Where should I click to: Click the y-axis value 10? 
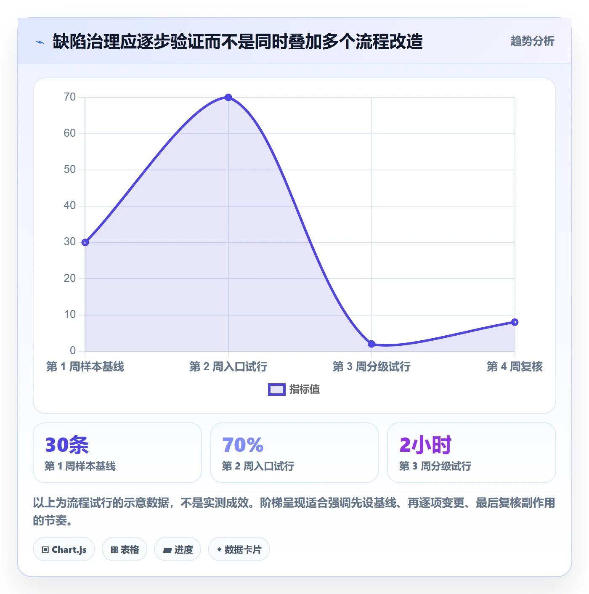click(70, 315)
